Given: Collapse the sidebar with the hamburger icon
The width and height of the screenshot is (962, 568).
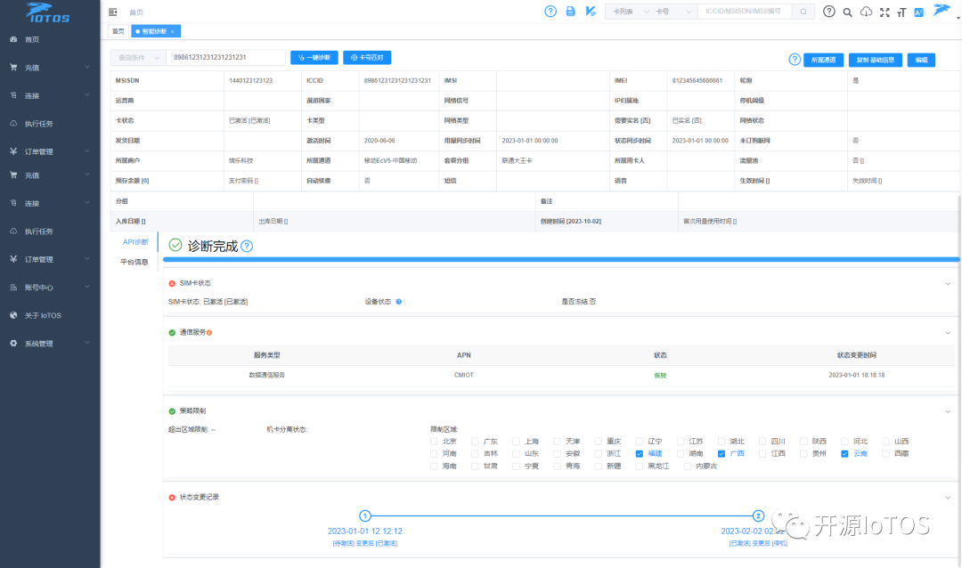Looking at the screenshot, I should pyautogui.click(x=113, y=12).
